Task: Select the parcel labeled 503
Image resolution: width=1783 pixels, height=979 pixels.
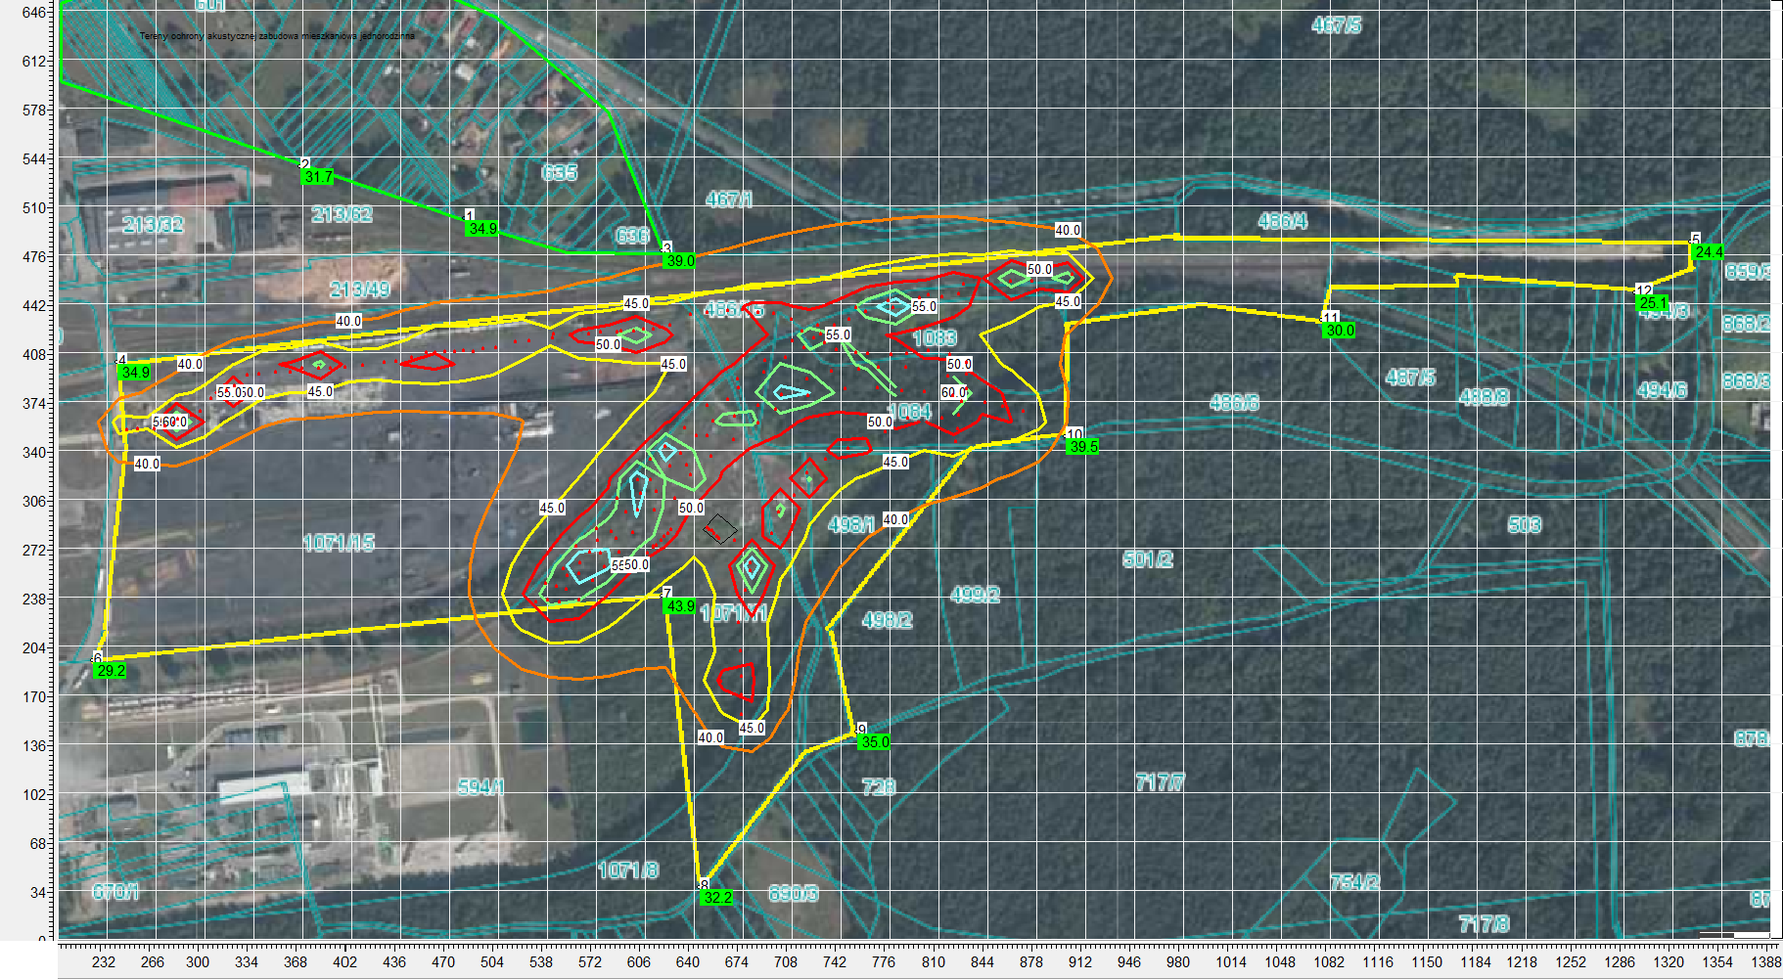Action: [1524, 525]
